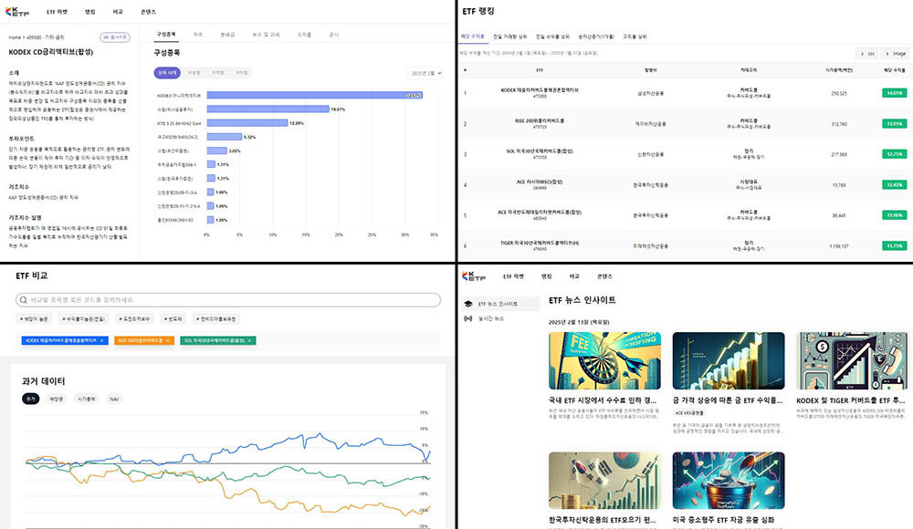The width and height of the screenshot is (913, 529).
Task: Click the search magnifier icon in ETF 비교
Action: pos(25,299)
